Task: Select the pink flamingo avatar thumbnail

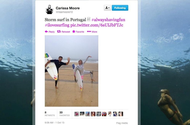Action: pos(76,114)
